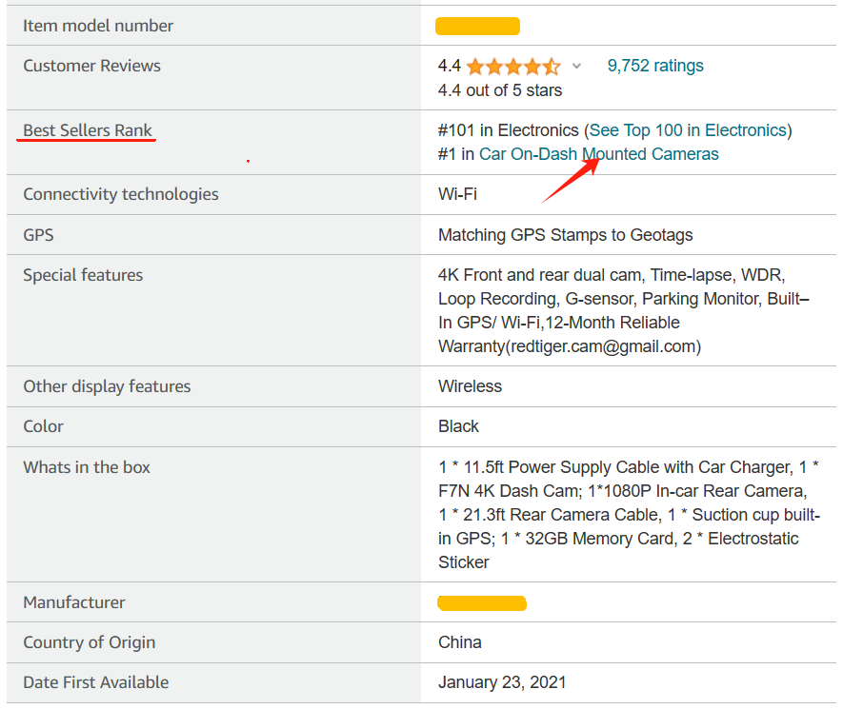Click the redacted manufacturer value
The height and width of the screenshot is (709, 843).
(x=482, y=603)
